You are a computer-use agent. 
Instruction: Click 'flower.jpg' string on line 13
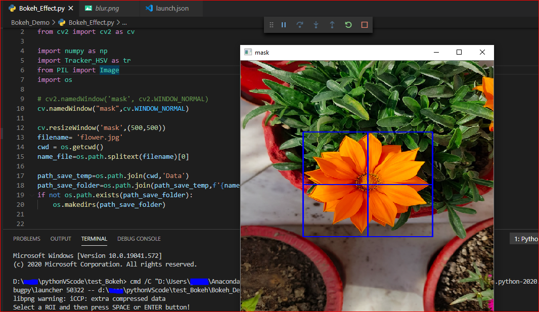coord(100,138)
